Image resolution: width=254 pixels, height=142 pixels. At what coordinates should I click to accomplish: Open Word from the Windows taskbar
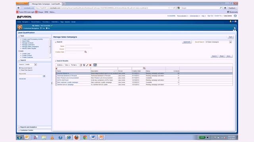coord(93,137)
